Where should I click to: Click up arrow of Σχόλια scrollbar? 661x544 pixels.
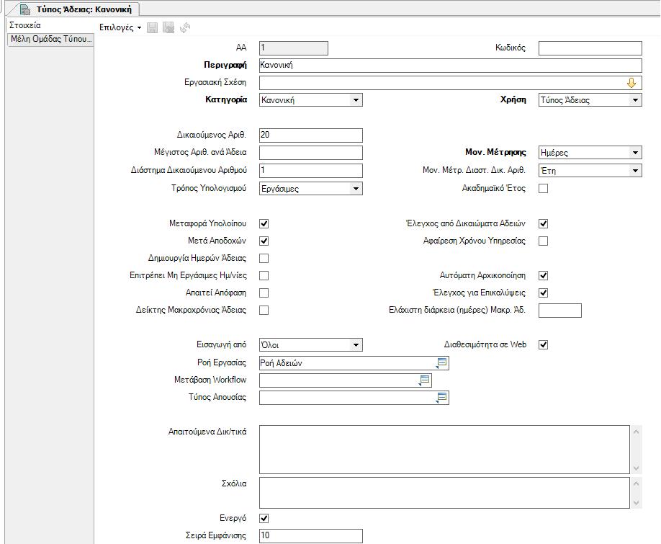point(636,483)
